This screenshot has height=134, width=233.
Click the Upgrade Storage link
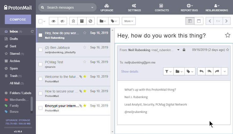18,120
